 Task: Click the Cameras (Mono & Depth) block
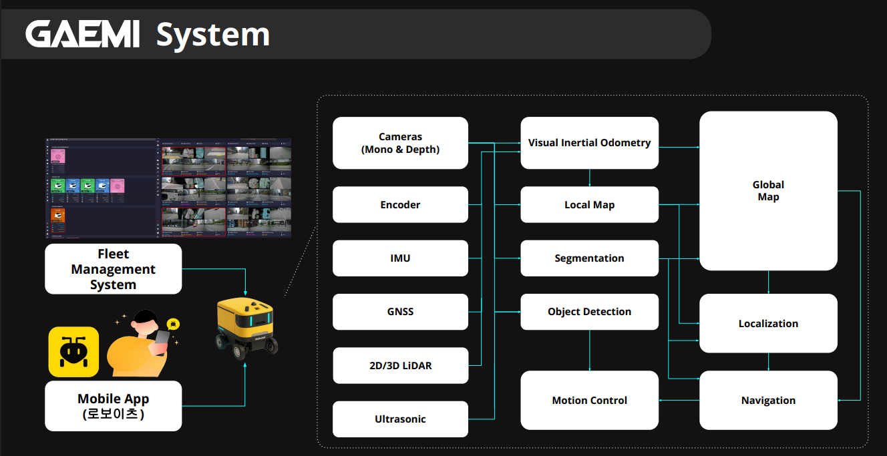(x=400, y=143)
